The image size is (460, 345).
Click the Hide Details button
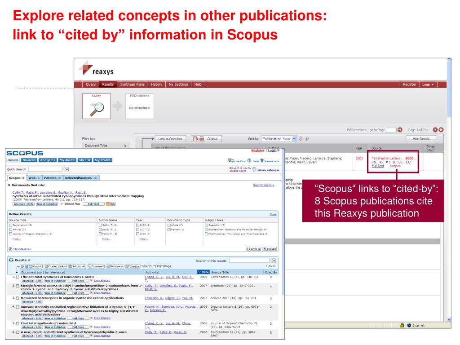point(420,139)
